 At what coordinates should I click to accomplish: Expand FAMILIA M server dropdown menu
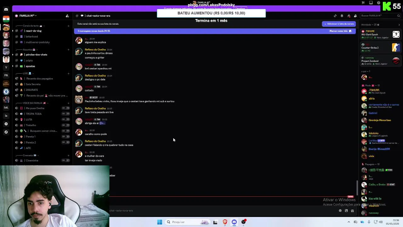28,16
